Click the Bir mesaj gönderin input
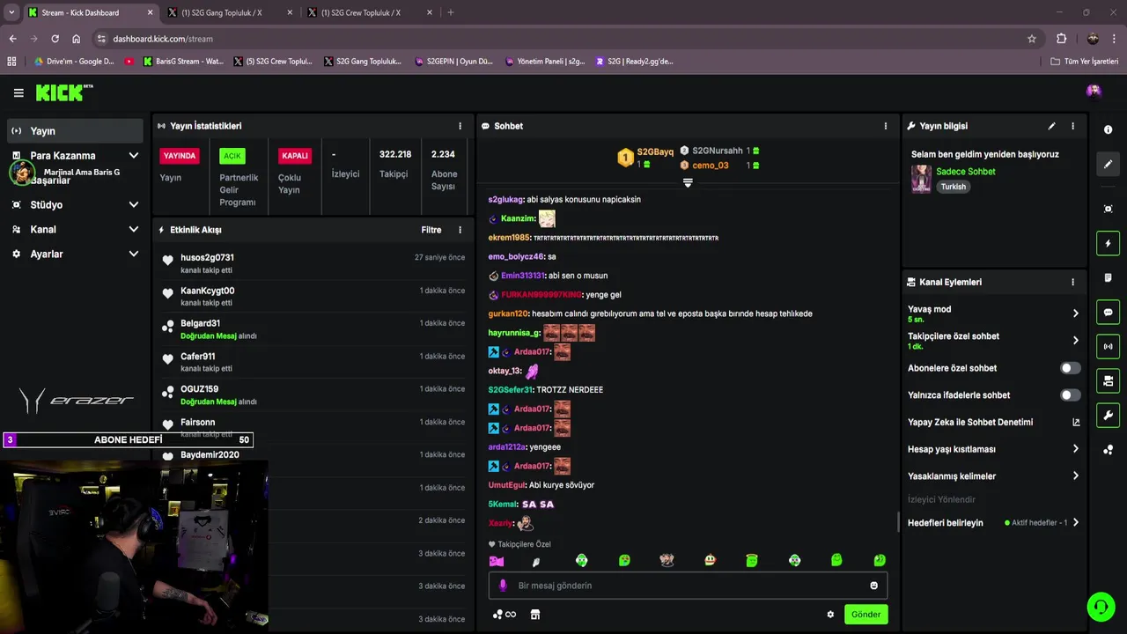 [x=688, y=586]
